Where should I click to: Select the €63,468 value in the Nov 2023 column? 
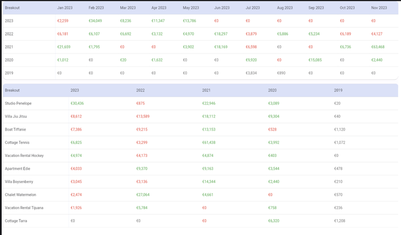(378, 47)
